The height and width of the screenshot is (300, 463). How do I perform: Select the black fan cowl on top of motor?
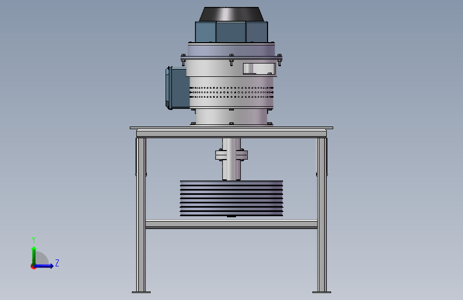[231, 14]
